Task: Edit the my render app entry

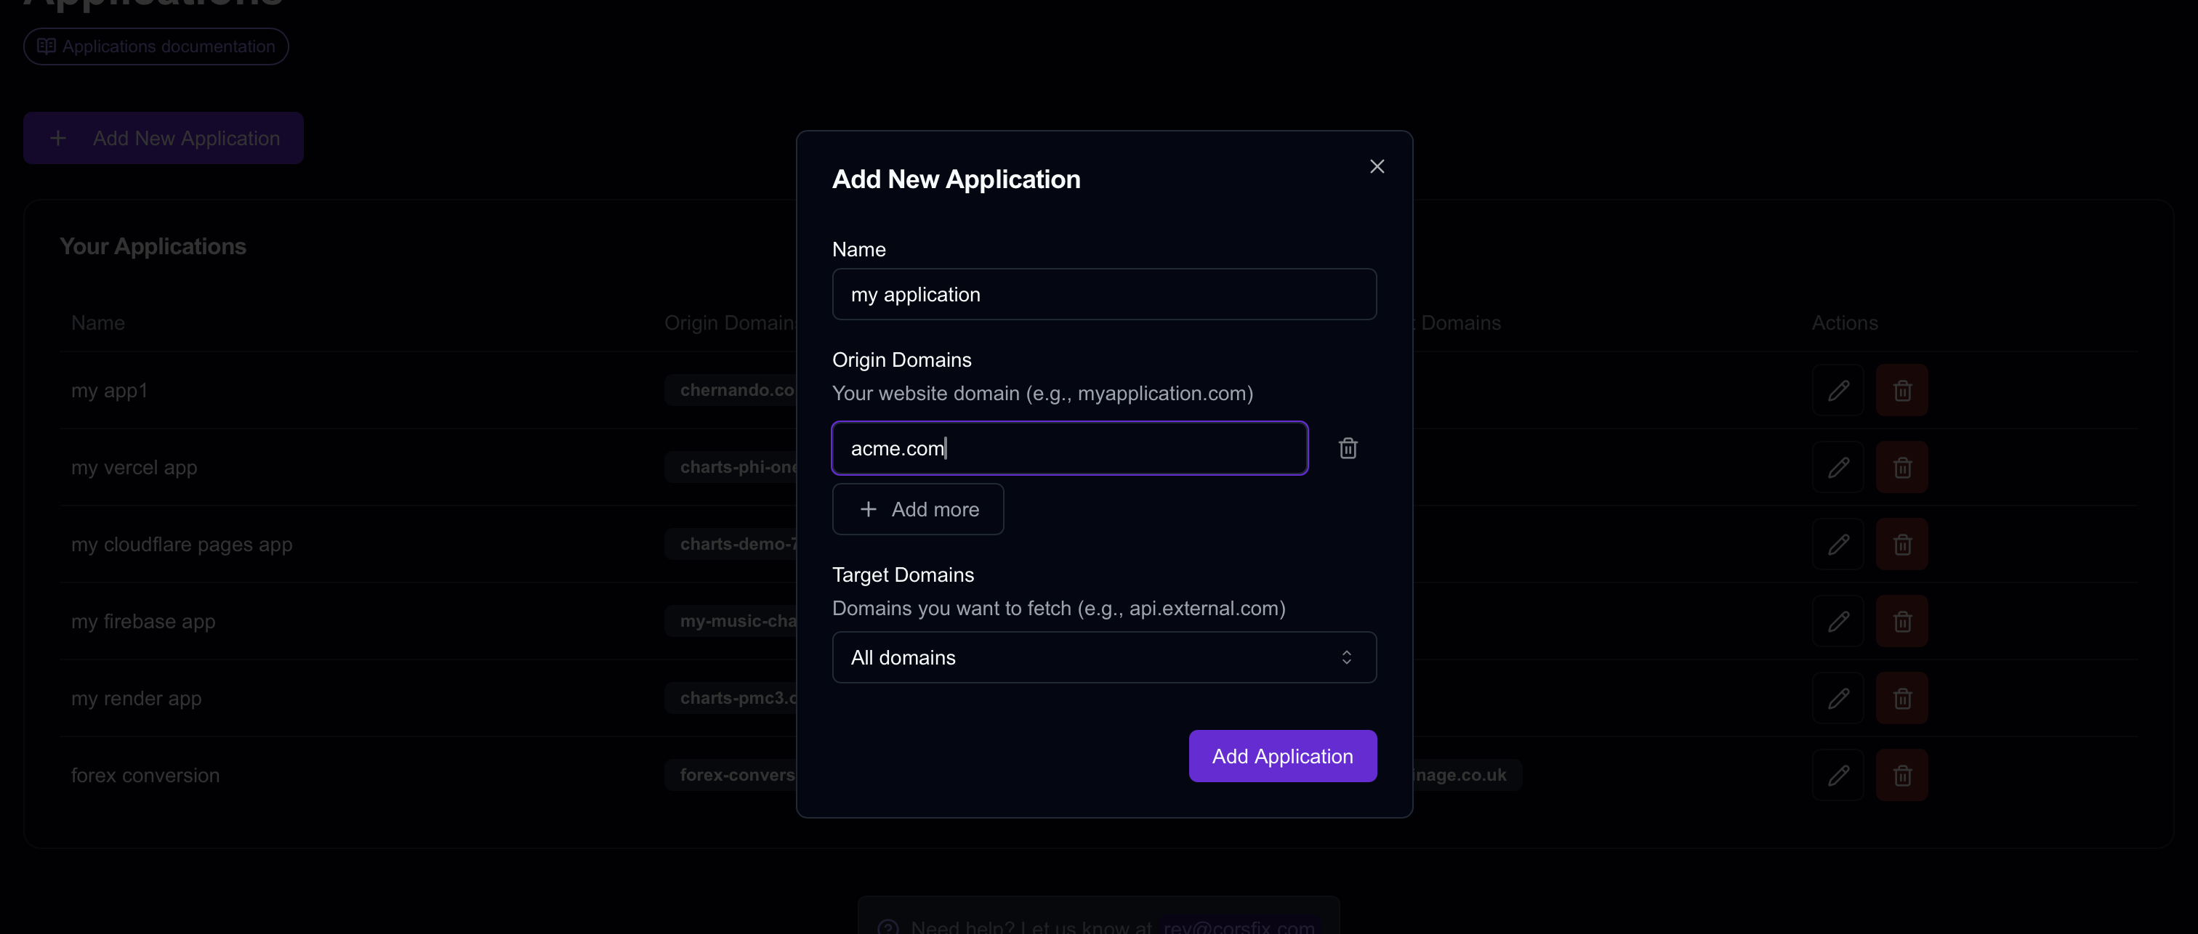Action: coord(1838,699)
